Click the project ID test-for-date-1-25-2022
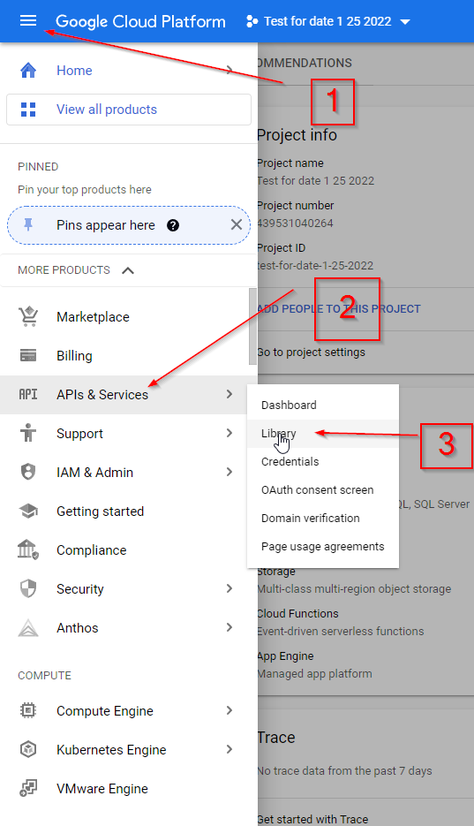 click(316, 266)
